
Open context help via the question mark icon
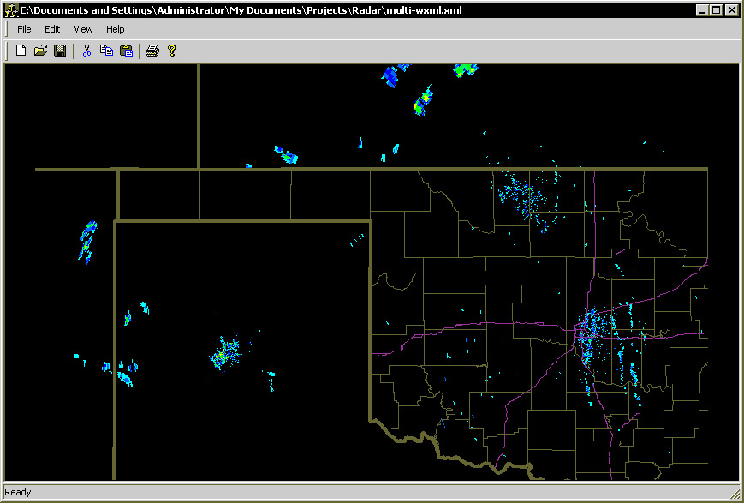coord(172,50)
